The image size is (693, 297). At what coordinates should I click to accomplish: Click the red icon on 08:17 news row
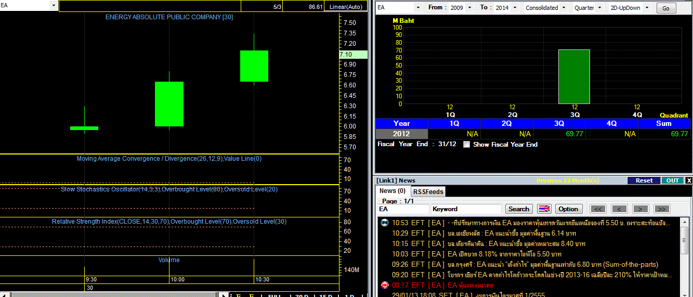(385, 285)
